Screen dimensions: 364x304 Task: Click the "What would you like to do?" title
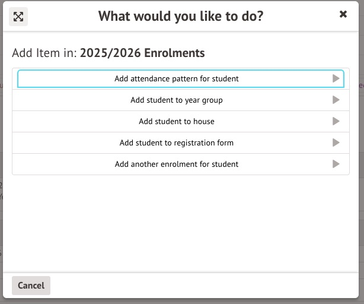coord(181,16)
